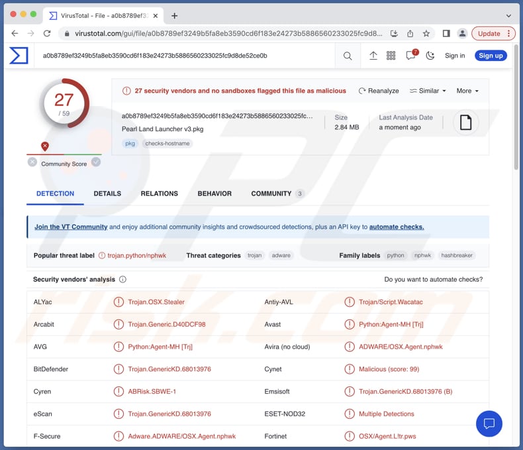Toggle the browser side panel icon
Screen dimensions: 523x450
pos(446,33)
